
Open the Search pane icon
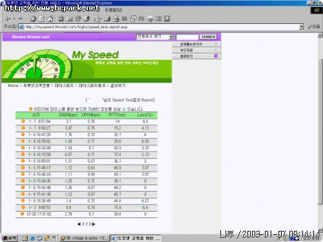[61, 19]
